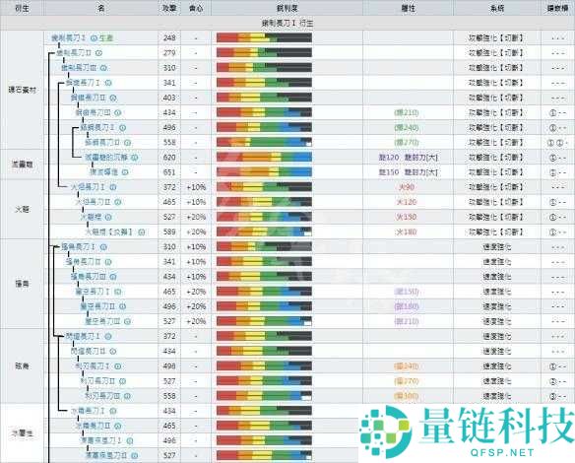Open the weapon name link in the 589 row
The height and width of the screenshot is (463, 575).
[109, 231]
